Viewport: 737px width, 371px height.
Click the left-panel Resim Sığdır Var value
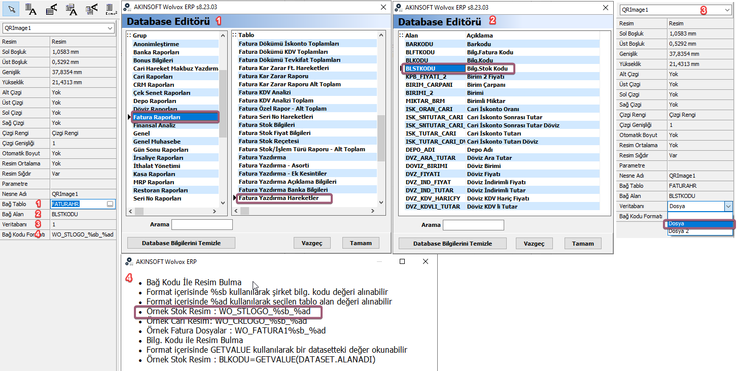point(83,174)
